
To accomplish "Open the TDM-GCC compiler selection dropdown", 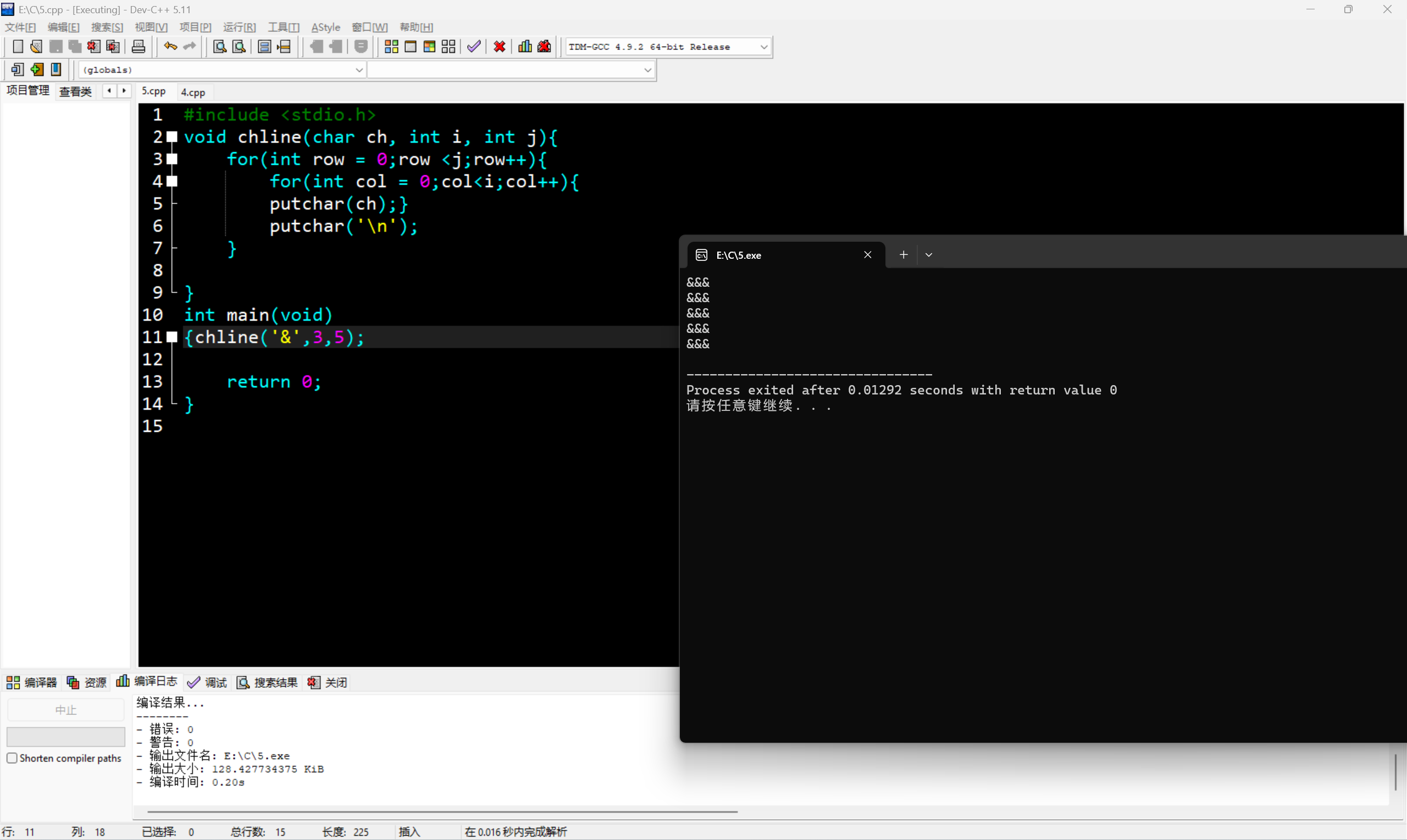I will [x=763, y=47].
